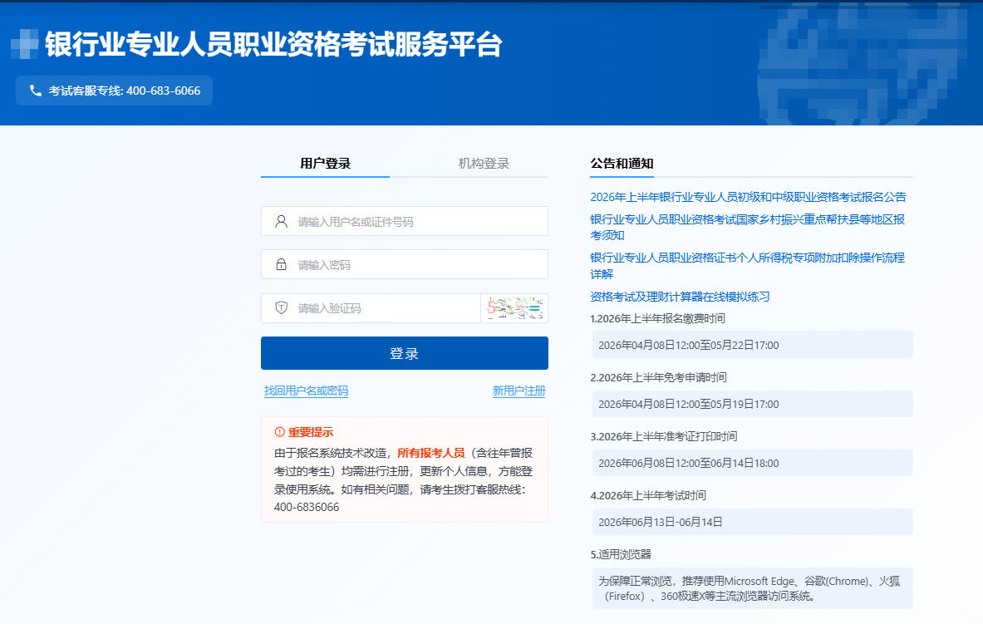
Task: Focus the 请输入验证码 captcha input
Action: (x=382, y=308)
